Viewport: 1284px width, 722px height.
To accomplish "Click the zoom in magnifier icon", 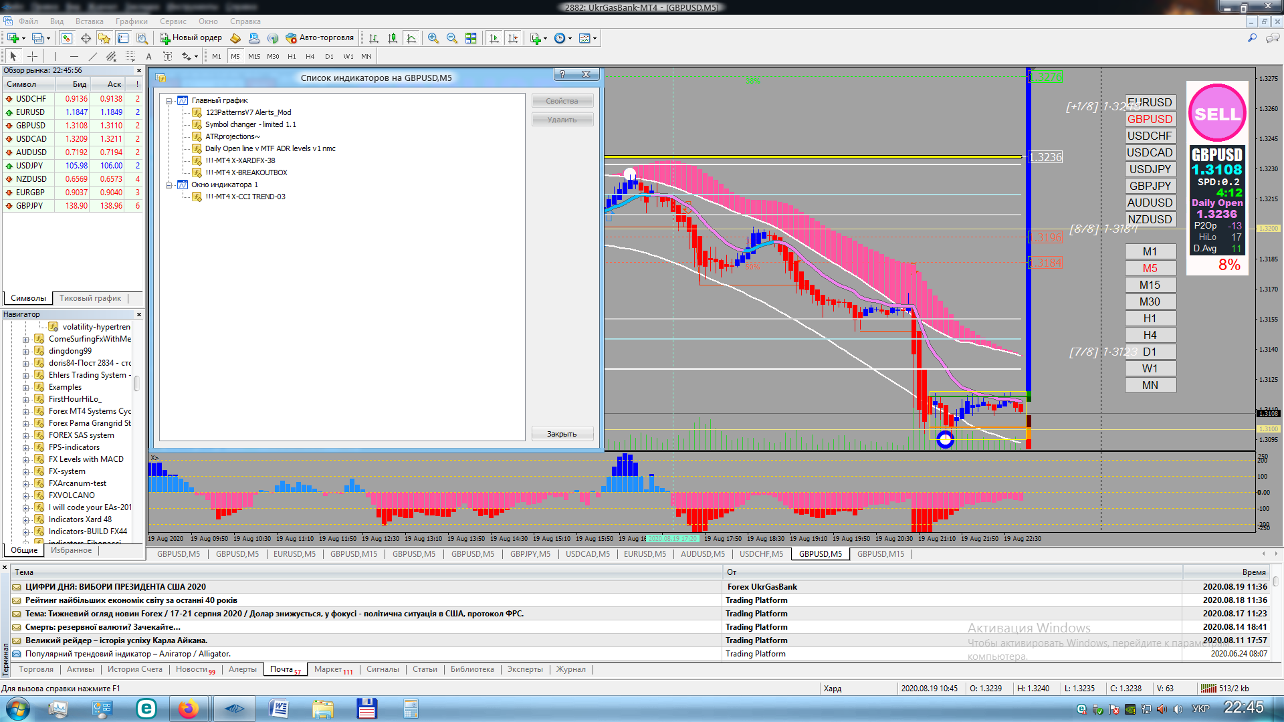I will [433, 38].
